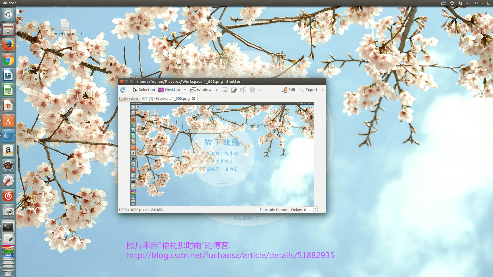Check the cursor inclusion setting
Viewport: 493px width, 277px height.
259,210
